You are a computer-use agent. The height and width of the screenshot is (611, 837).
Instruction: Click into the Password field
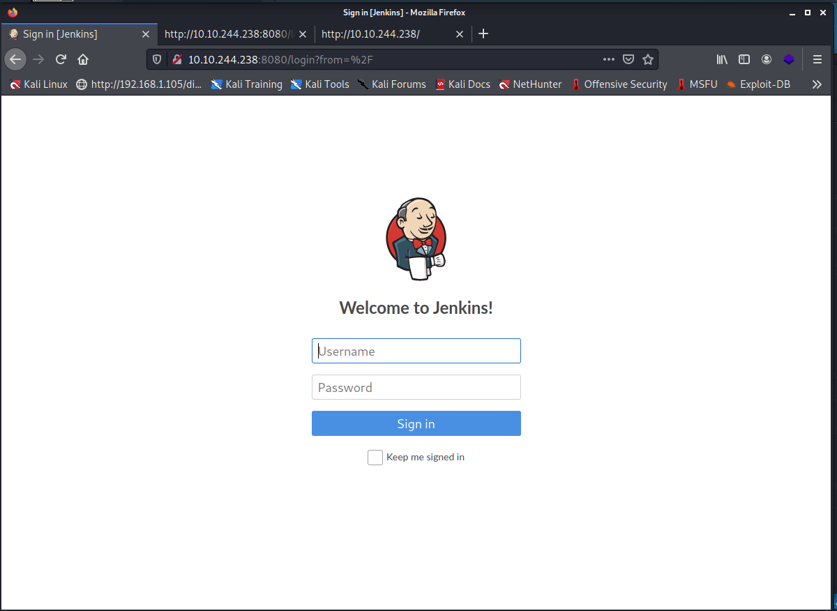coord(416,387)
